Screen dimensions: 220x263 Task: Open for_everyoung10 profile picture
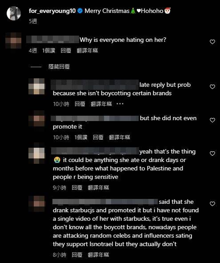[x=14, y=13]
